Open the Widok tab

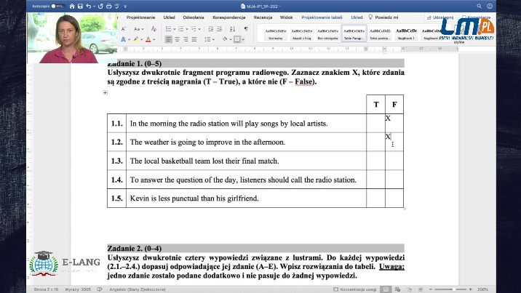(286, 17)
